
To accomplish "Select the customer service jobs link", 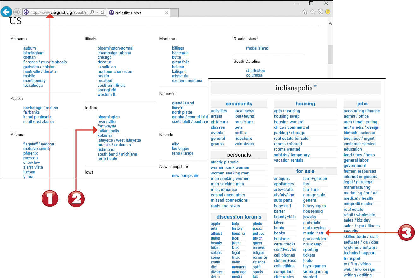I will [x=359, y=144].
